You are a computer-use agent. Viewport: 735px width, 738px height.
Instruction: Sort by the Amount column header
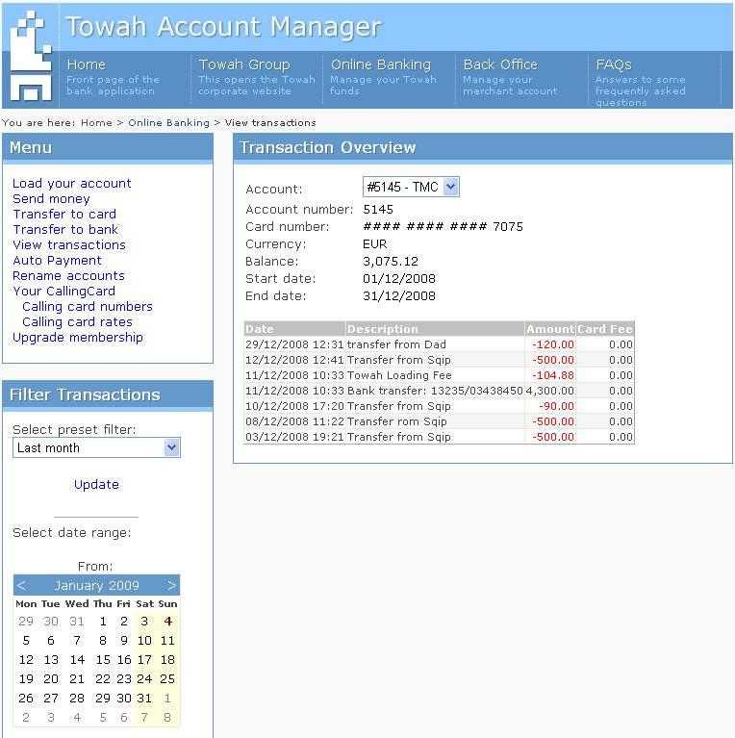click(549, 329)
